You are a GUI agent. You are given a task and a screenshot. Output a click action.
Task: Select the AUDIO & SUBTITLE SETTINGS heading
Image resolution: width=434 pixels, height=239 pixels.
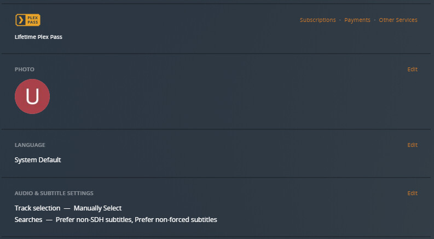tap(54, 194)
